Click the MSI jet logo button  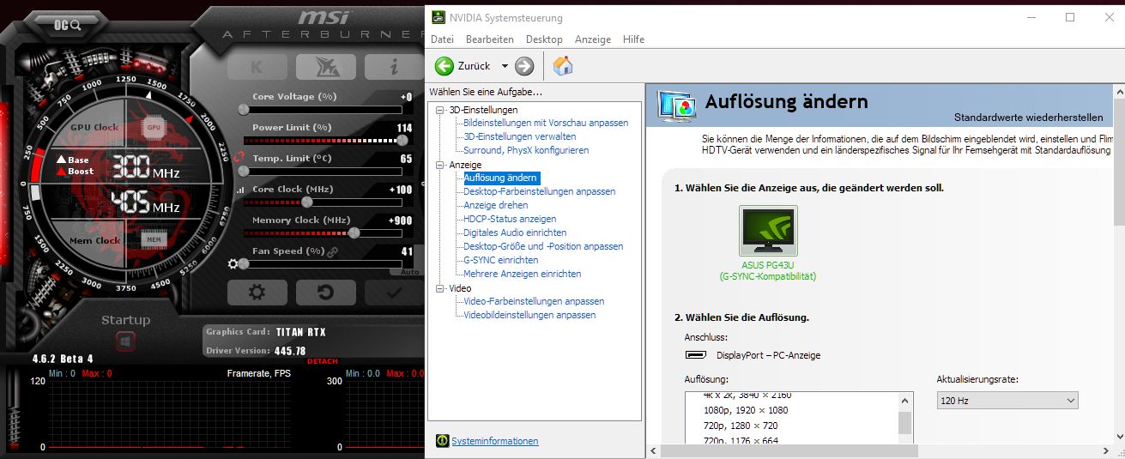click(x=325, y=67)
